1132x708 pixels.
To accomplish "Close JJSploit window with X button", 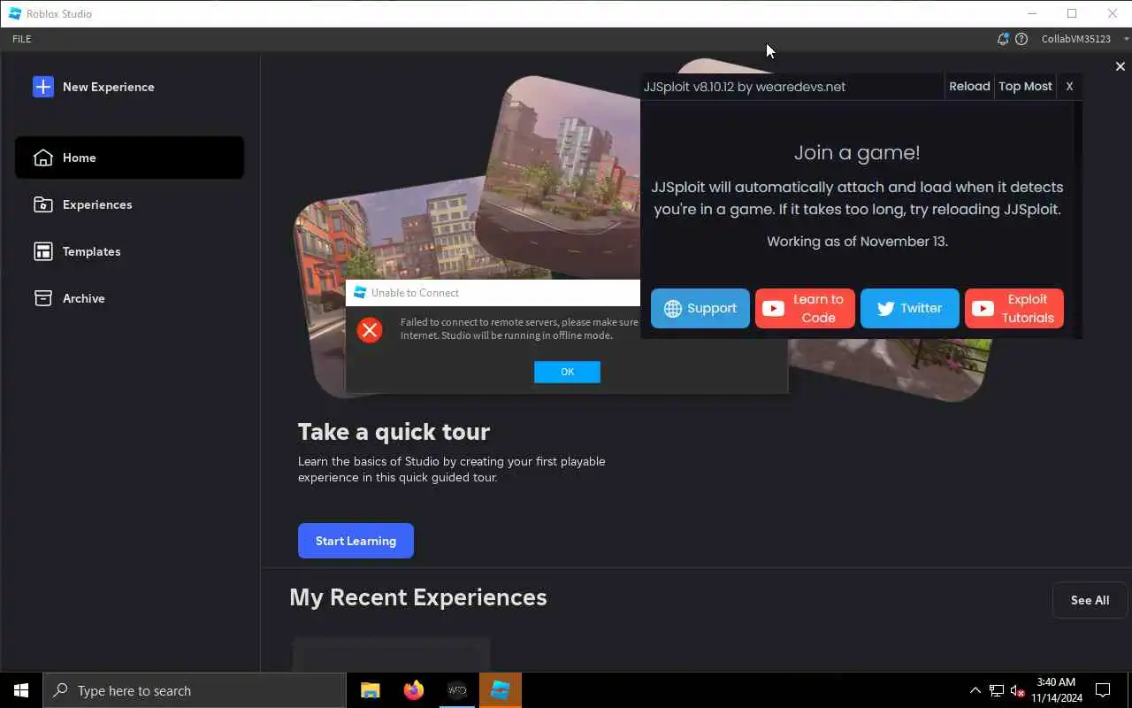I will tap(1069, 86).
